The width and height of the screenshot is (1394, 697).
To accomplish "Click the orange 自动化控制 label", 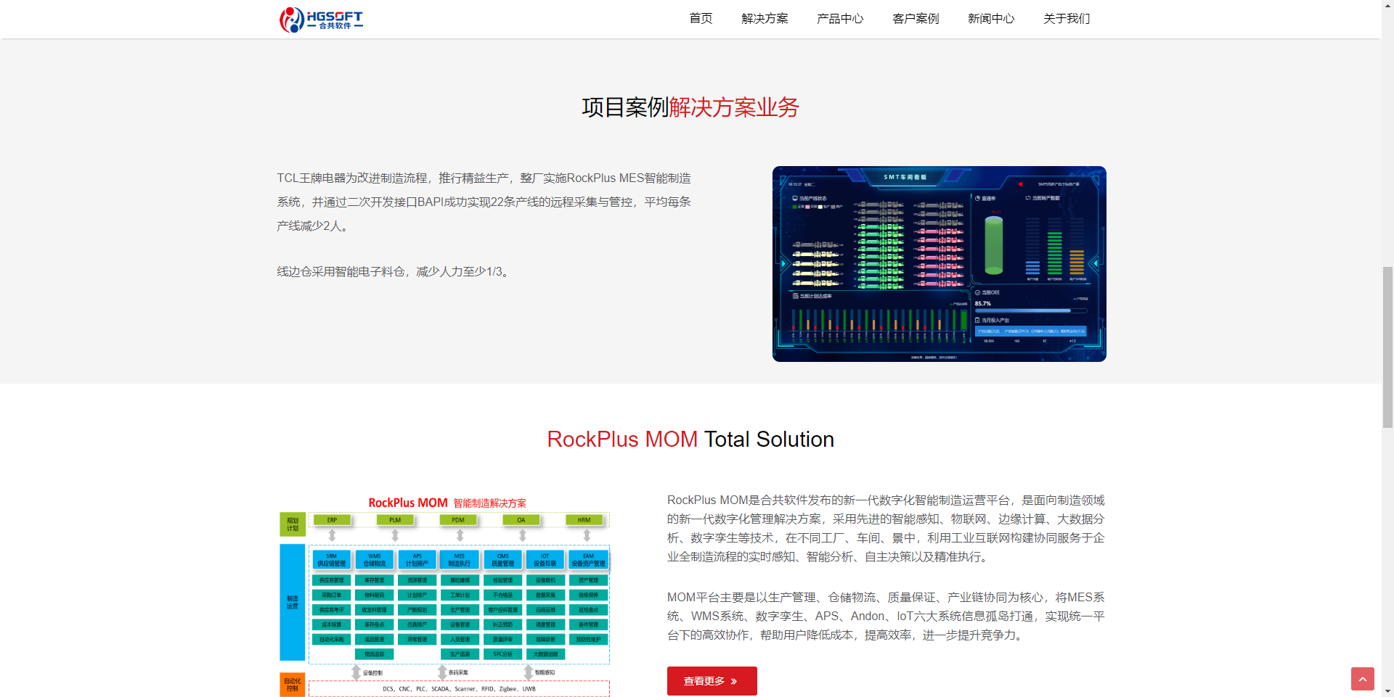I will pyautogui.click(x=293, y=685).
